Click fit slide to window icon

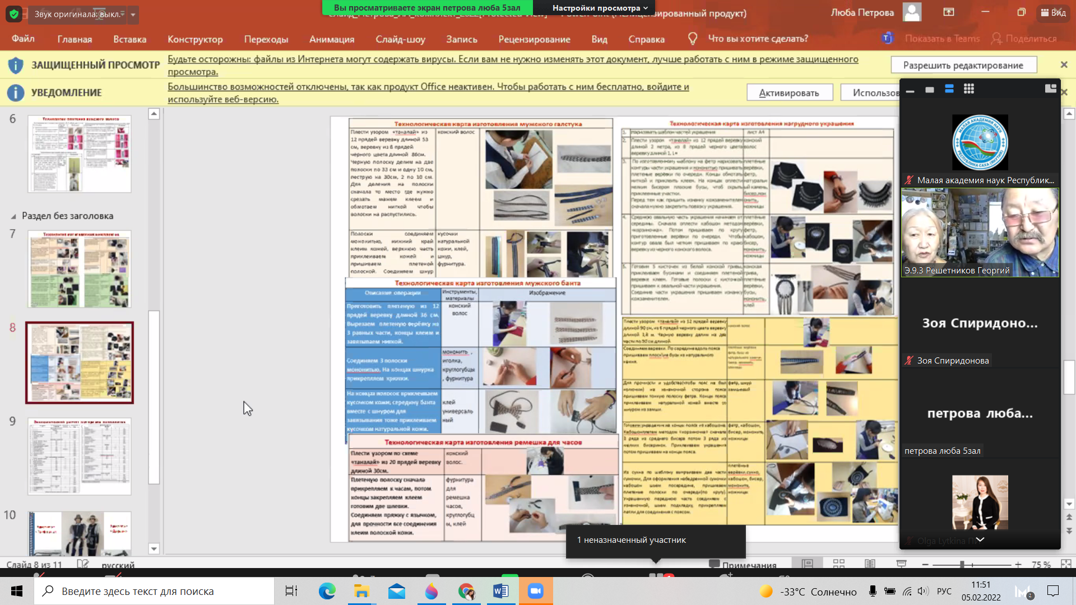pos(1065,564)
